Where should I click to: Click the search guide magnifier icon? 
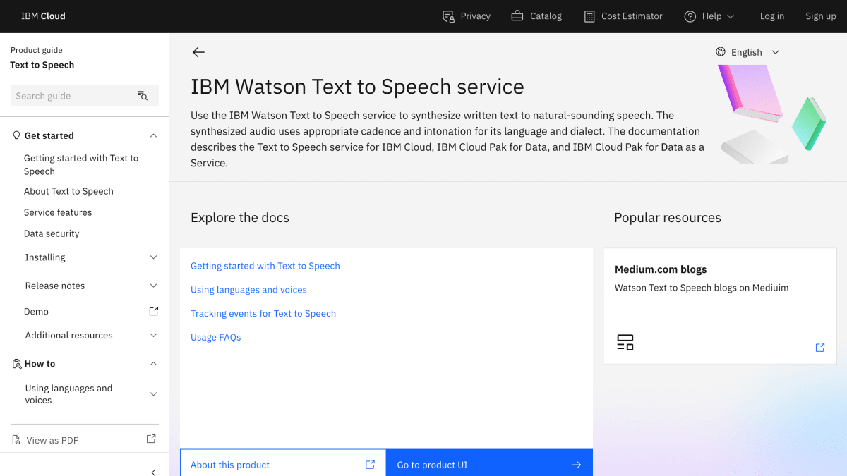(x=143, y=96)
